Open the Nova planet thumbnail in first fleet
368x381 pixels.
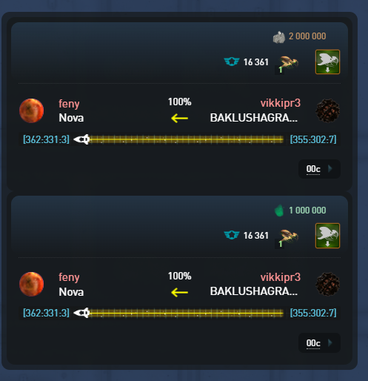(x=32, y=110)
